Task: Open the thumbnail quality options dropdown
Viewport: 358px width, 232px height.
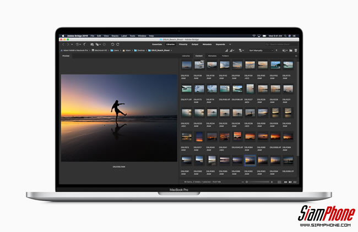Action: click(232, 51)
